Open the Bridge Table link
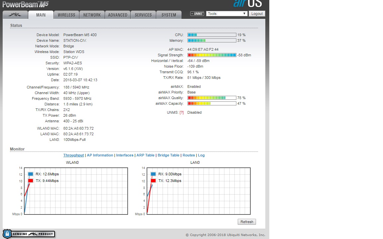The image size is (383, 239). tap(169, 155)
